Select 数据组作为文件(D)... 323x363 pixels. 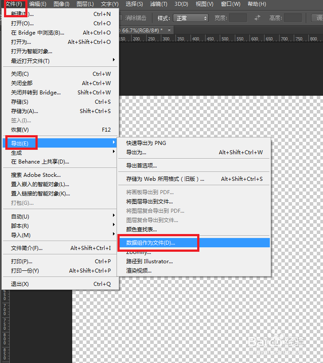coord(194,242)
